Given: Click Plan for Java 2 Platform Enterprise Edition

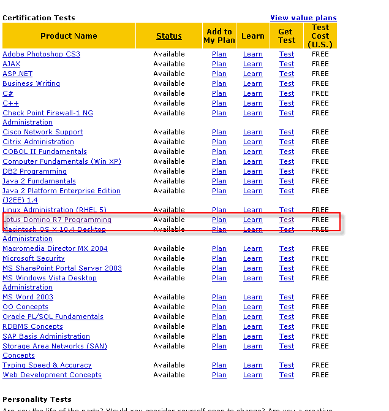Looking at the screenshot, I should click(219, 191).
